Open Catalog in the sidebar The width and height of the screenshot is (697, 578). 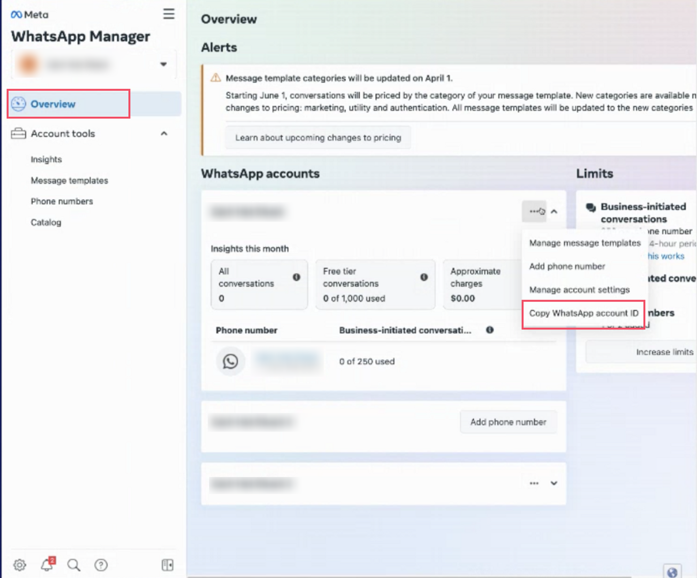tap(46, 222)
